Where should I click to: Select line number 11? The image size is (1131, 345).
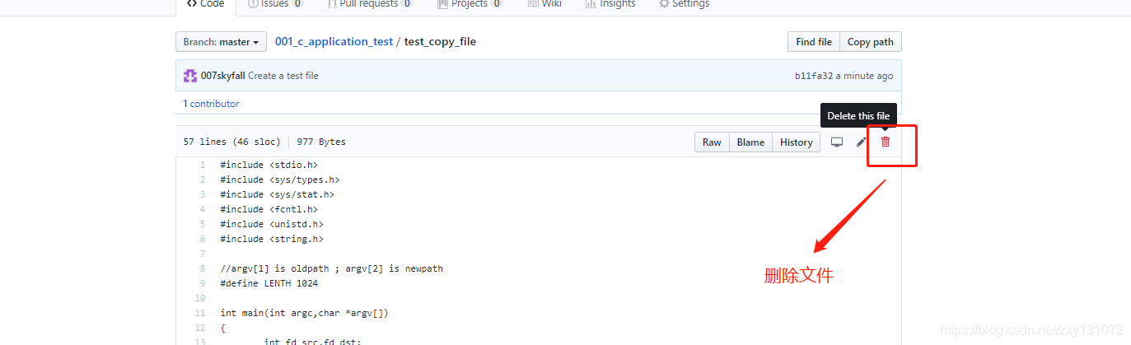click(200, 313)
